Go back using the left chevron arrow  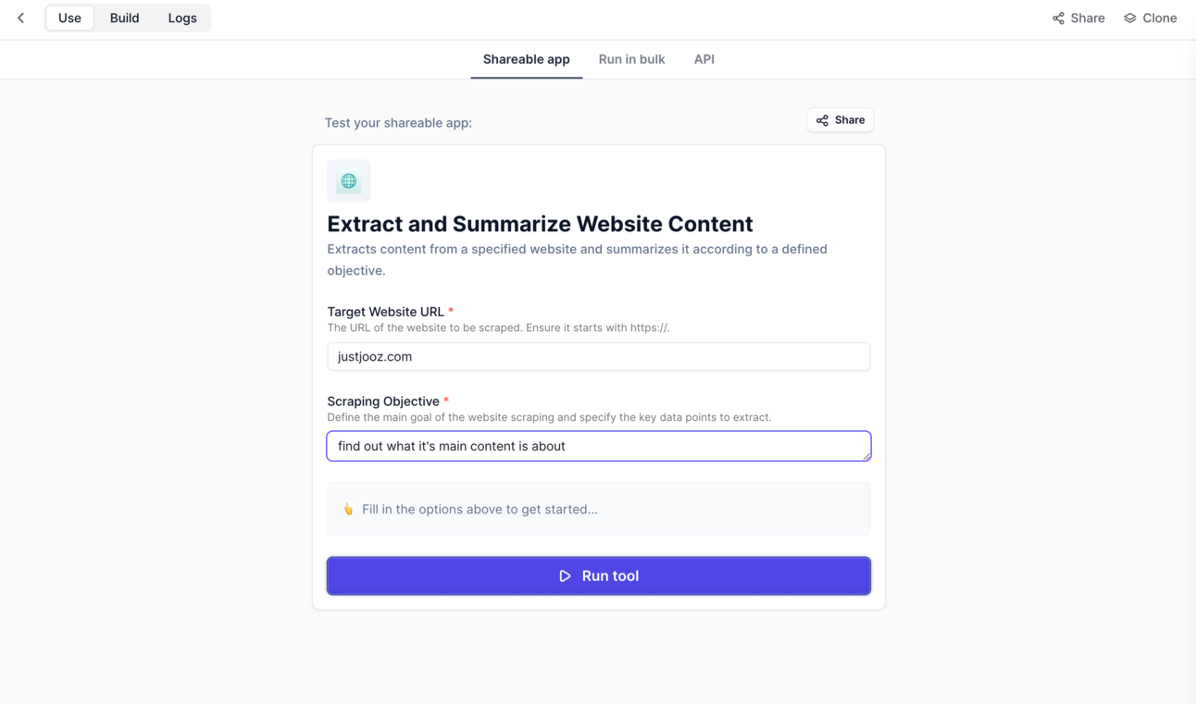coord(21,18)
